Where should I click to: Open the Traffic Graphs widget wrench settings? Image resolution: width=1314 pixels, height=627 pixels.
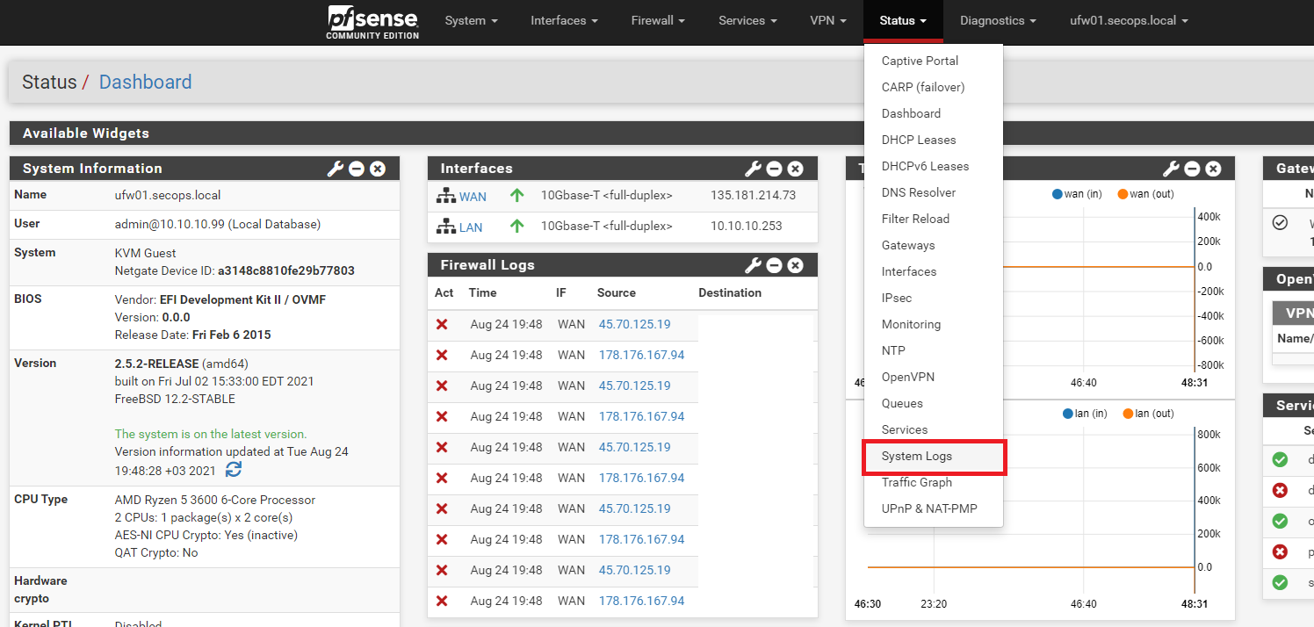click(1171, 168)
